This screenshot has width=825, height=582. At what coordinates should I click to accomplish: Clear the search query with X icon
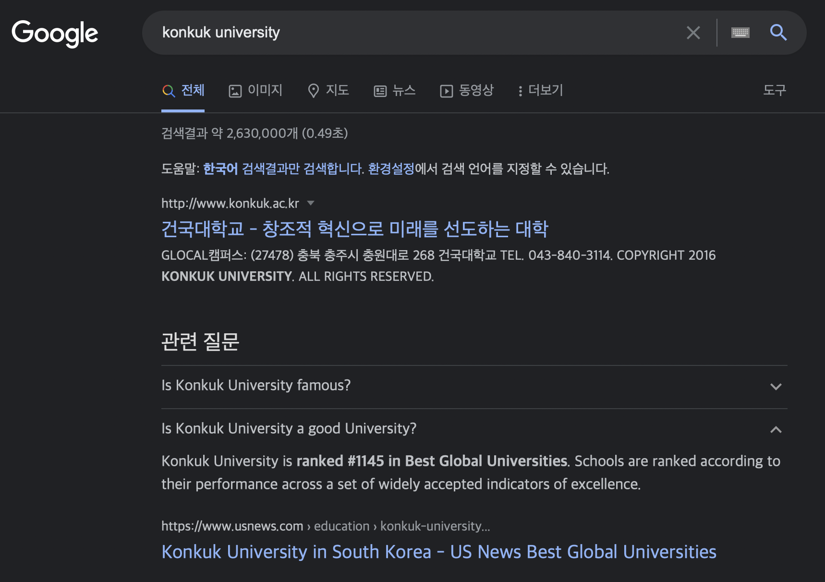point(693,33)
